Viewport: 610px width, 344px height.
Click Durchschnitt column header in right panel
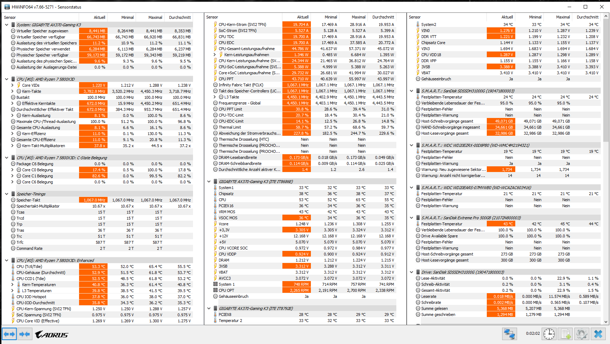586,17
